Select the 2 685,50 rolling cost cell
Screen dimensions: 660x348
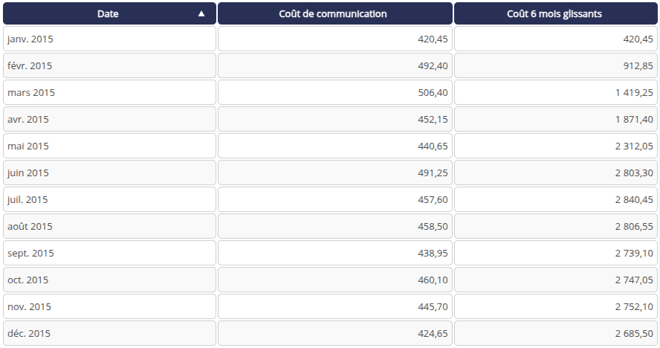(x=555, y=333)
